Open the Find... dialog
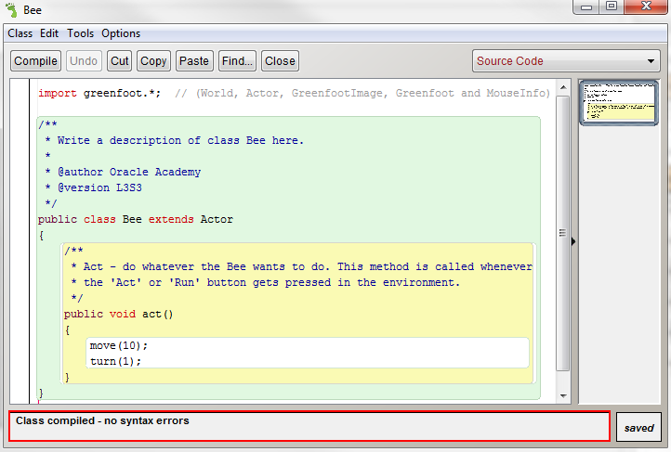671x452 pixels. click(237, 61)
